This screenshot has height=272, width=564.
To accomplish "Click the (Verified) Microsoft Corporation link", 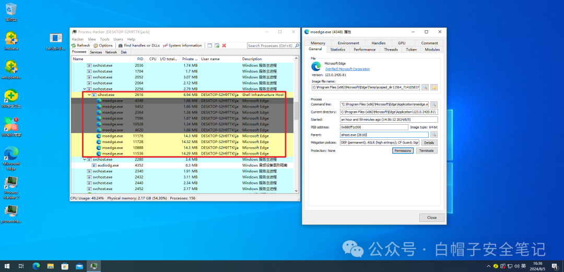I will pyautogui.click(x=347, y=69).
